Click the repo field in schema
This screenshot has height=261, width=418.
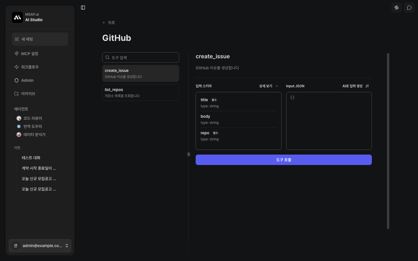coord(239,136)
